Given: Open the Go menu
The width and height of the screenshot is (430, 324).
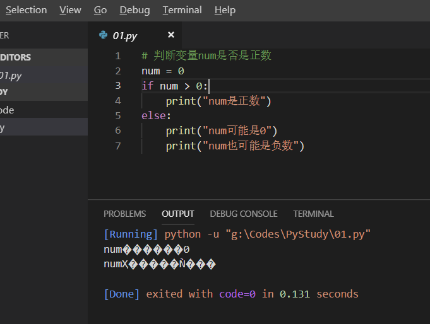Looking at the screenshot, I should (x=100, y=10).
